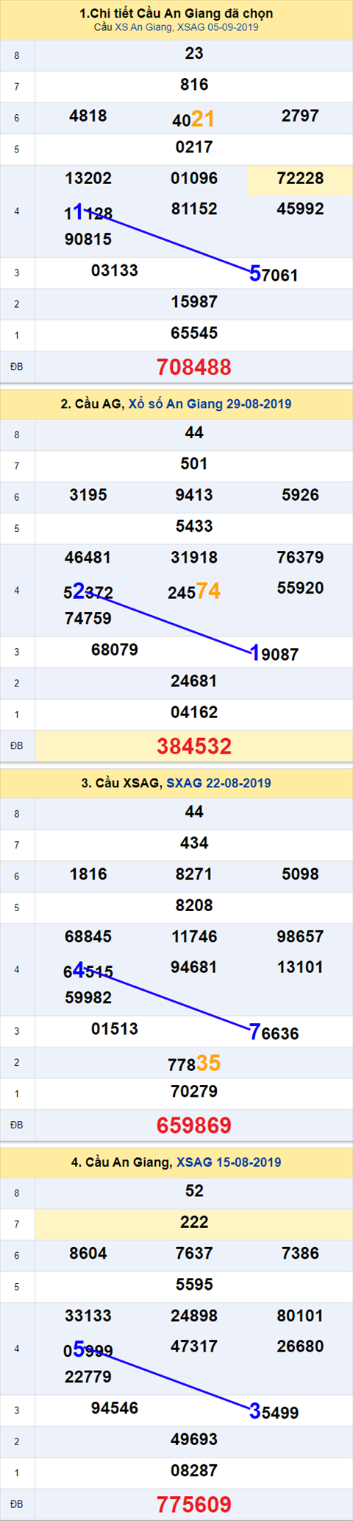Click the number 76379
353x1521 pixels.
click(300, 558)
